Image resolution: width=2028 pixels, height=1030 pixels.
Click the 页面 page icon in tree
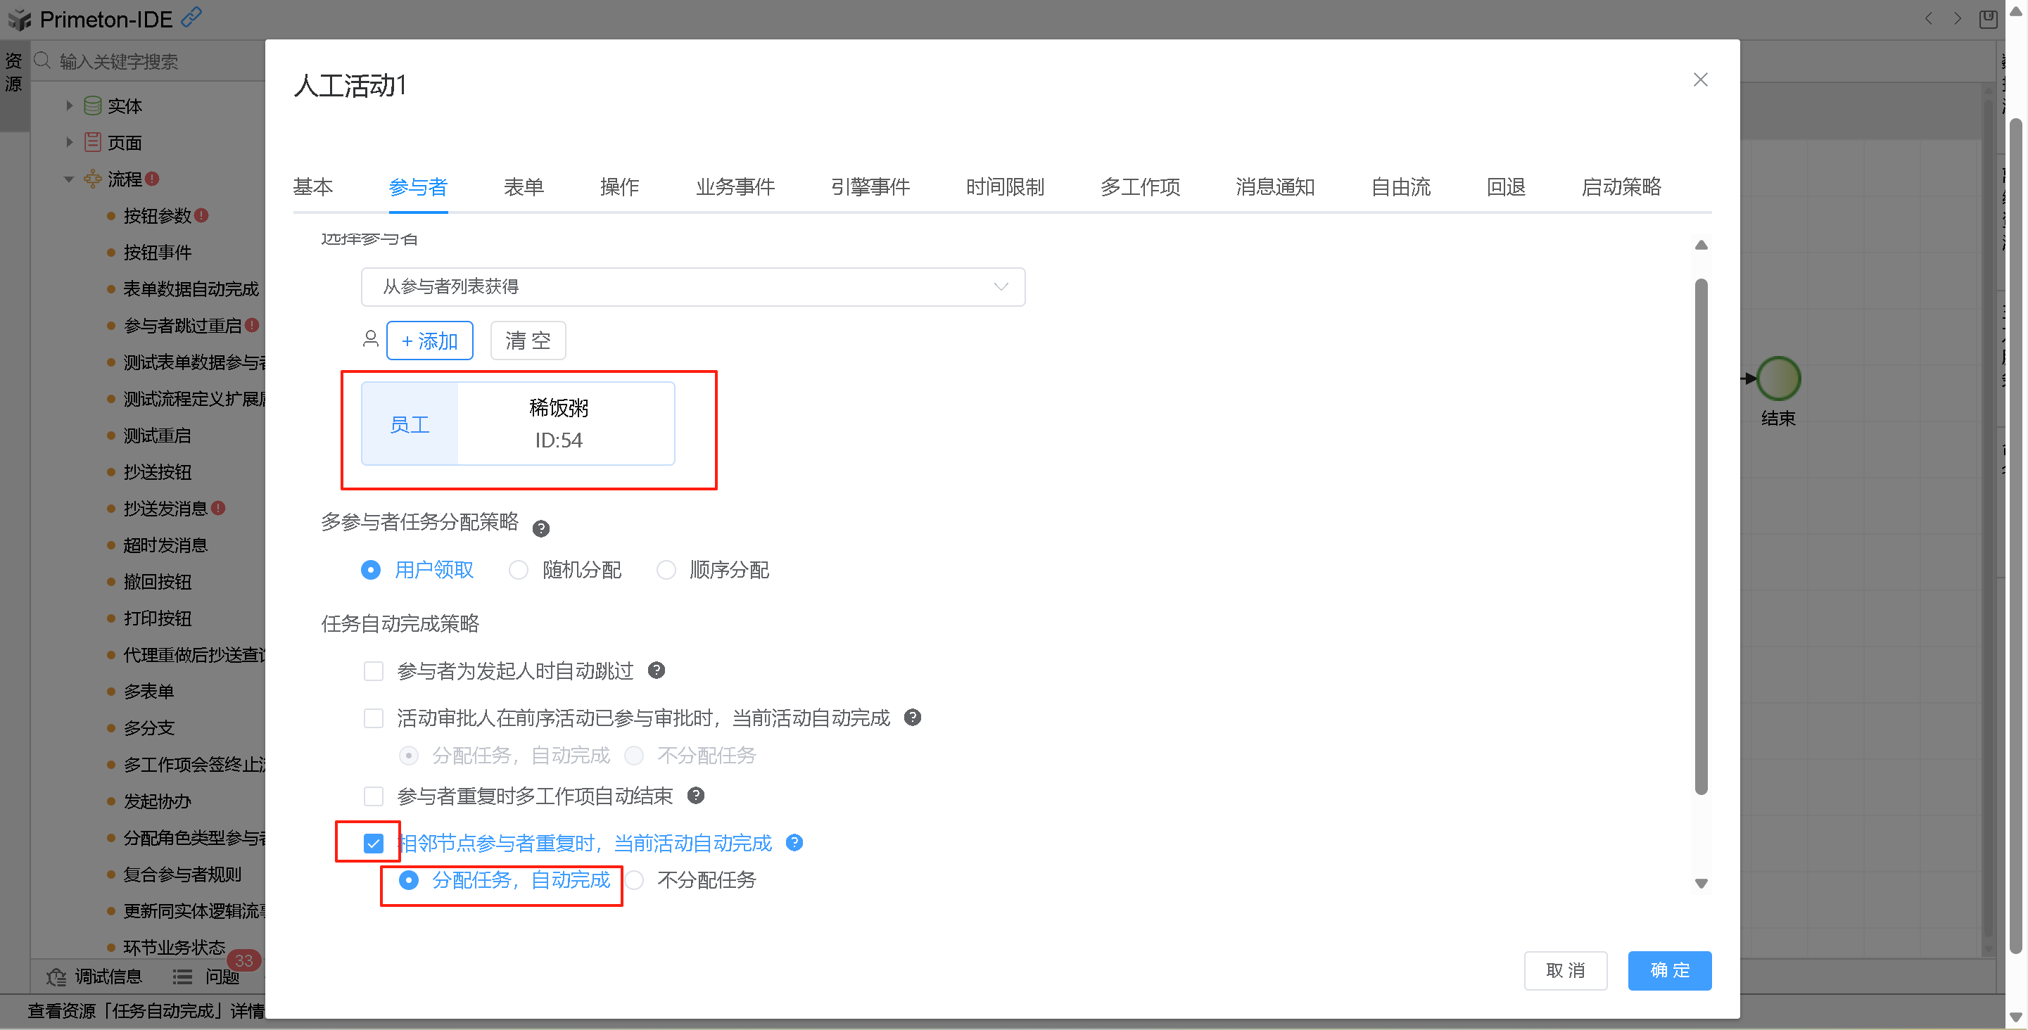point(92,142)
